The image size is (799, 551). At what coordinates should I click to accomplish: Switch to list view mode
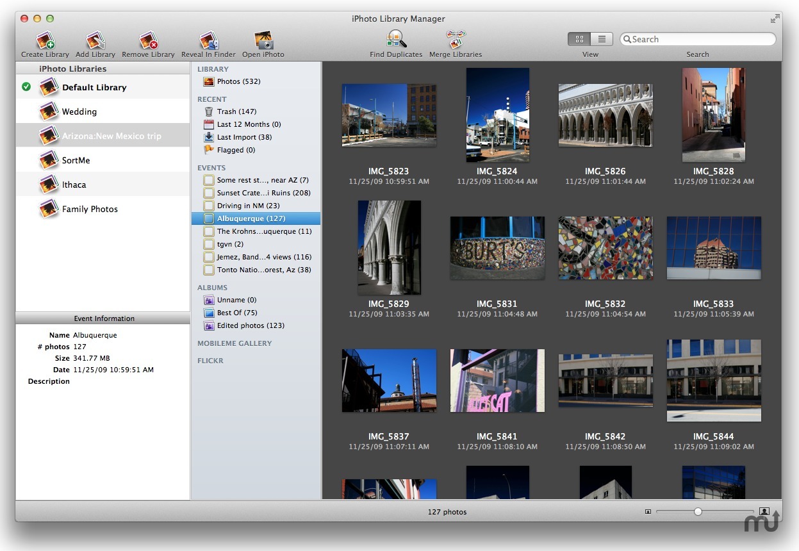pos(602,39)
